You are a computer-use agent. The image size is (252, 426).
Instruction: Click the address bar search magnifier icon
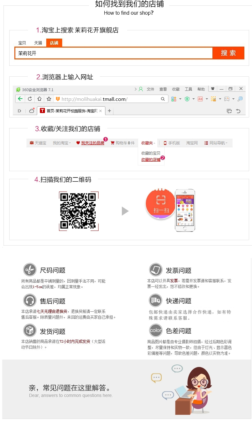coord(163,99)
